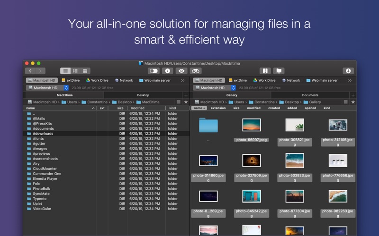Favorite the left pane path with star
379x236 pixels.
coord(186,102)
